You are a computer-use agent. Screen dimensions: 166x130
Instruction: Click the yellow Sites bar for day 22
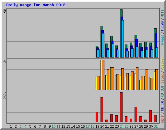(x=111, y=79)
